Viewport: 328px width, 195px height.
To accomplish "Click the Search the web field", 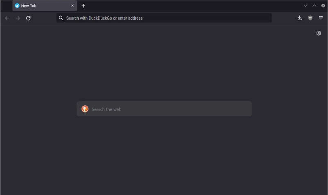I will (x=164, y=109).
